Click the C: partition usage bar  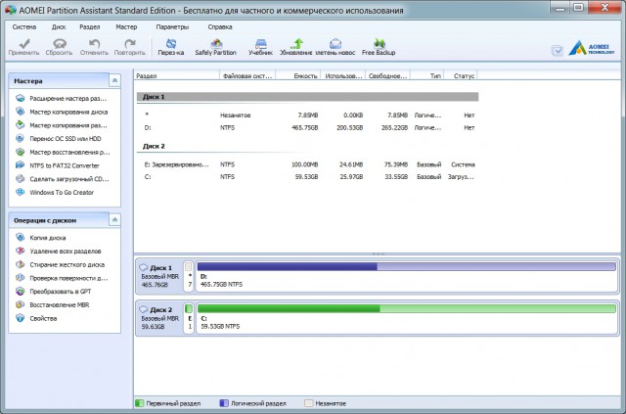click(407, 308)
